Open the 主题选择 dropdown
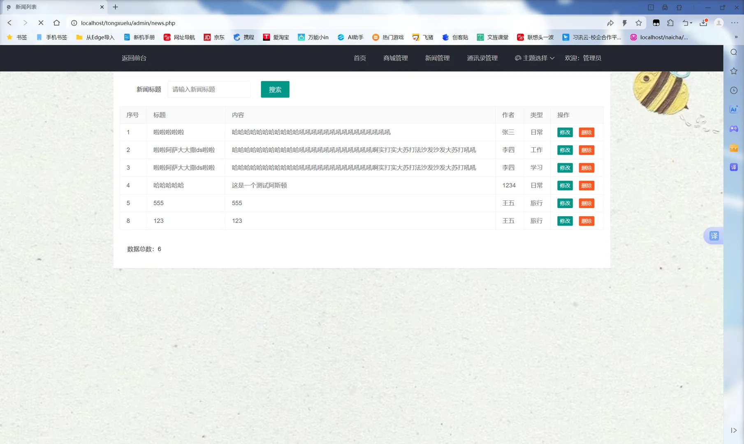The height and width of the screenshot is (444, 744). pyautogui.click(x=534, y=58)
